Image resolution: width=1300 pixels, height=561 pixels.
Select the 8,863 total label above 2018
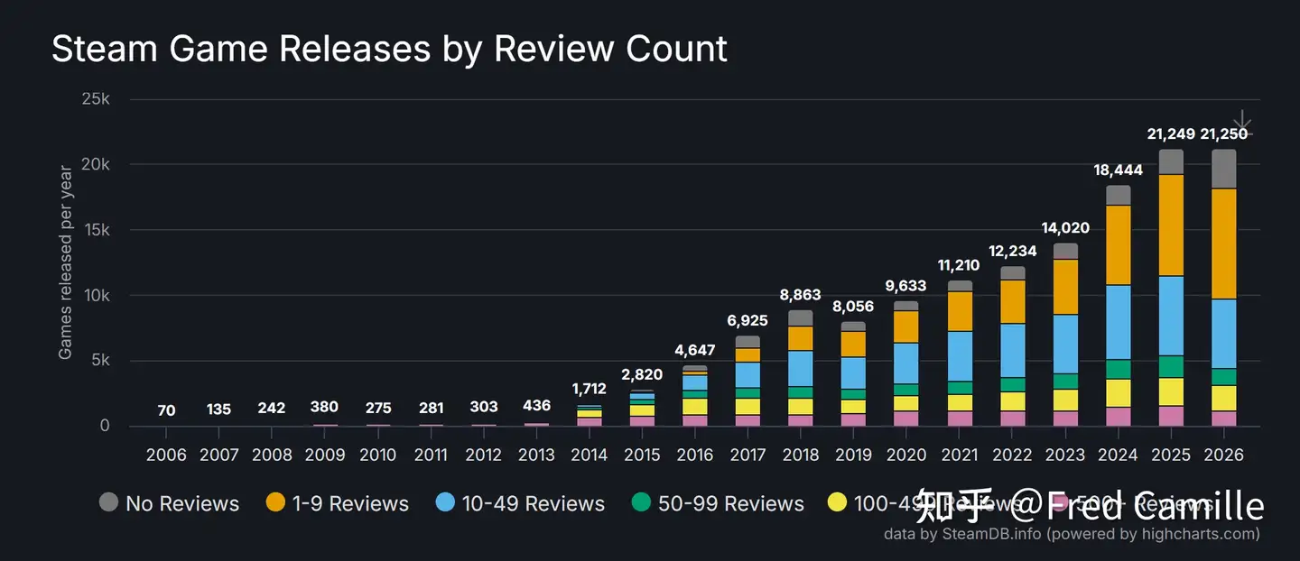pos(801,295)
